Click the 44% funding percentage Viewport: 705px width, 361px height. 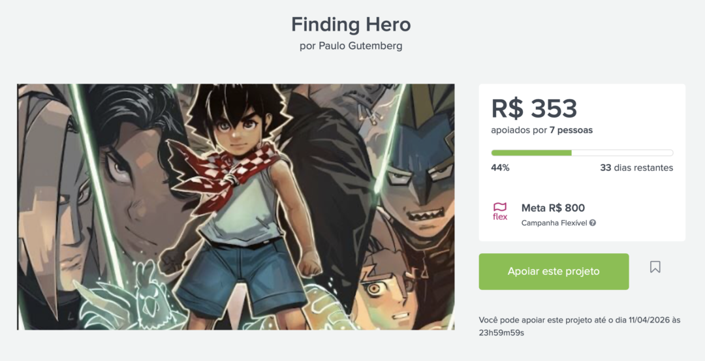click(x=500, y=168)
